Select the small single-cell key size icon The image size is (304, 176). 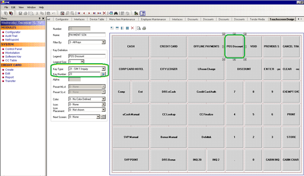pyautogui.click(x=112, y=28)
